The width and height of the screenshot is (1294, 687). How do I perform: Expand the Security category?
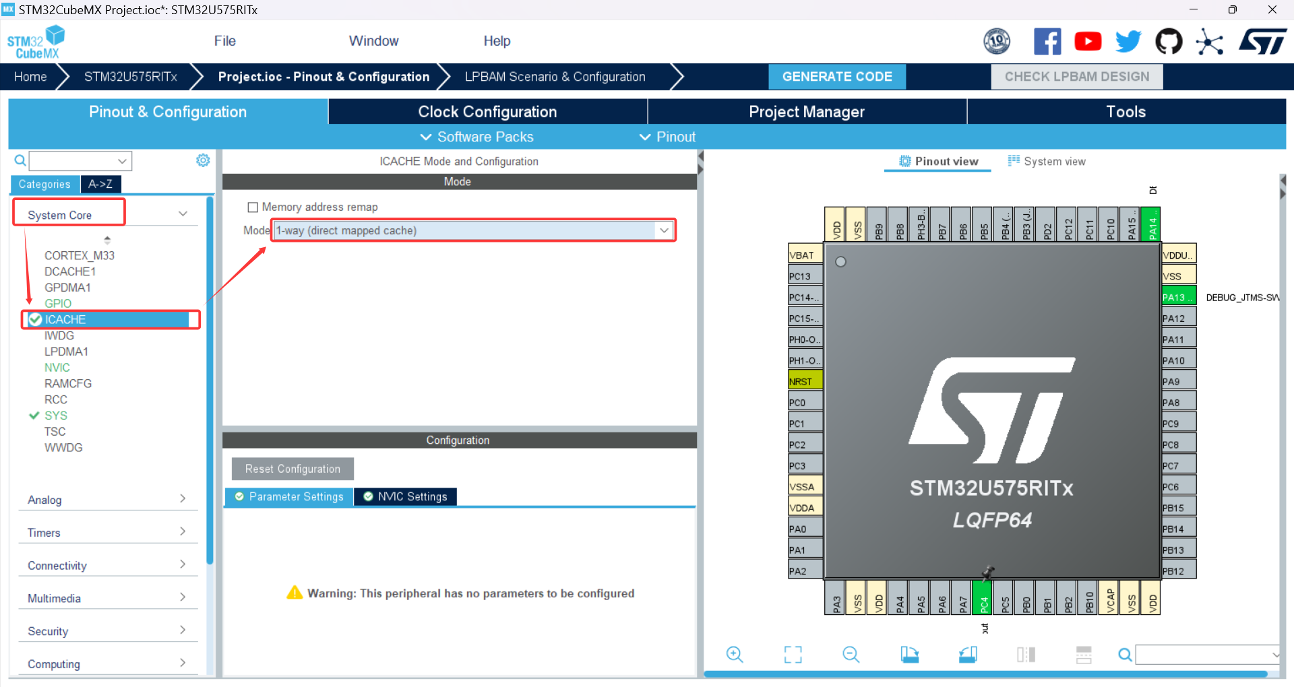[x=108, y=631]
